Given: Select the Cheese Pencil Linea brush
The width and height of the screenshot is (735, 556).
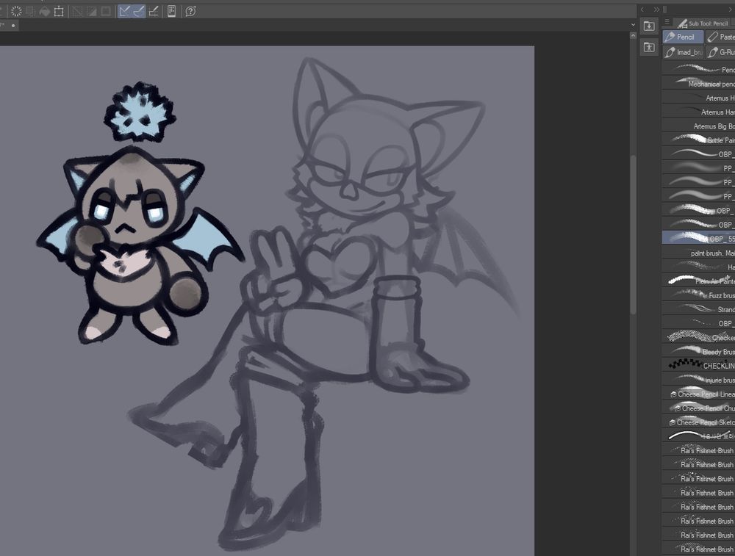Looking at the screenshot, I should (x=698, y=394).
